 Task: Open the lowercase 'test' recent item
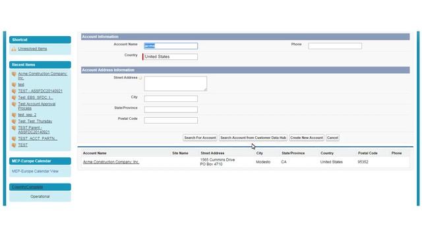tap(21, 85)
